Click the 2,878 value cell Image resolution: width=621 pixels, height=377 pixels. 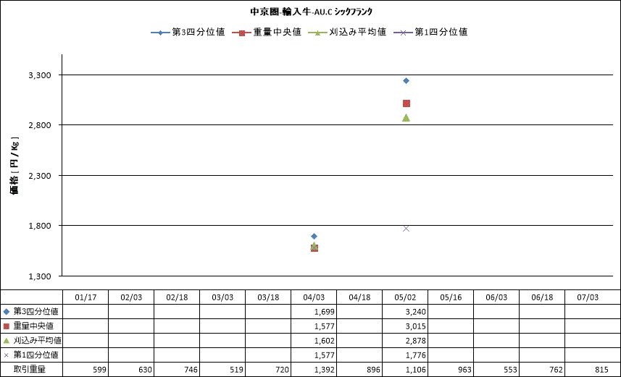click(405, 341)
